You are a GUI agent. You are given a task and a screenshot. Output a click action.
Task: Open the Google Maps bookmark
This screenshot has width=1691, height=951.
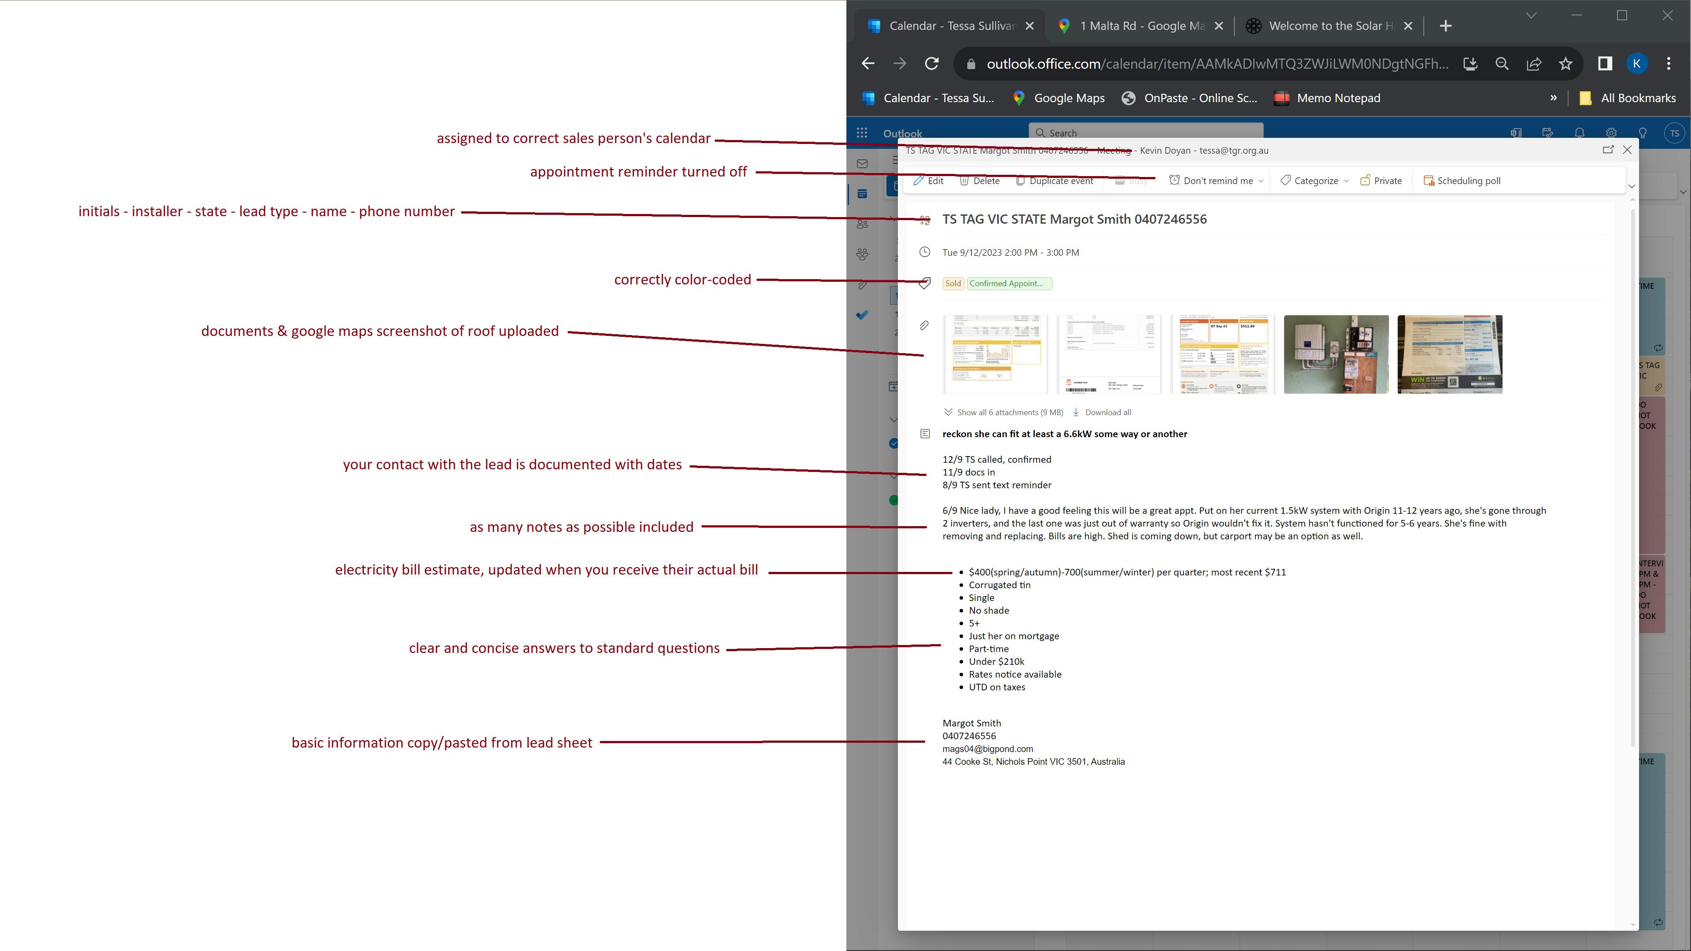coord(1058,98)
